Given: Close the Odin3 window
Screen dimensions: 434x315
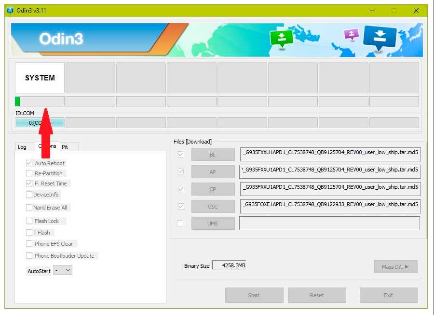Looking at the screenshot, I should tap(416, 11).
